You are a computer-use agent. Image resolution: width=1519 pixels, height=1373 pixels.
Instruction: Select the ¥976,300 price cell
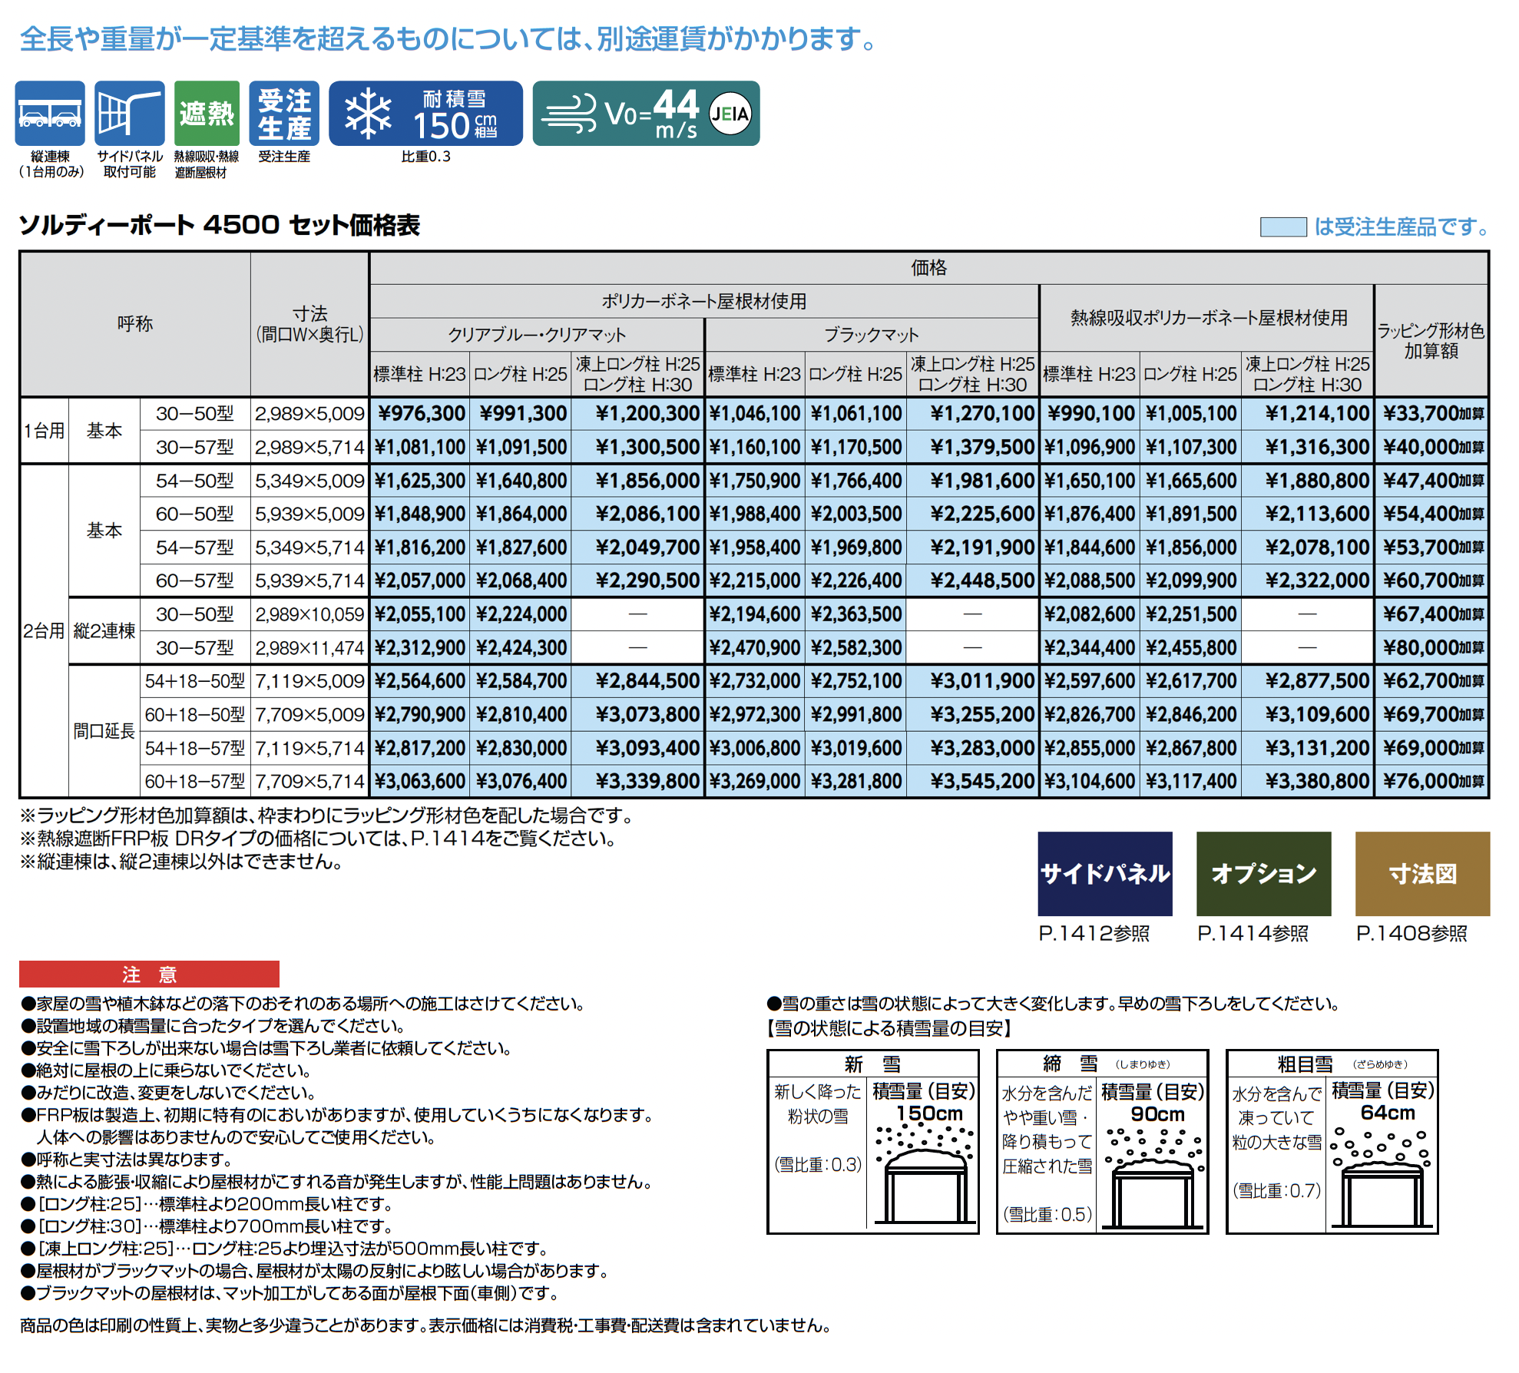coord(420,414)
